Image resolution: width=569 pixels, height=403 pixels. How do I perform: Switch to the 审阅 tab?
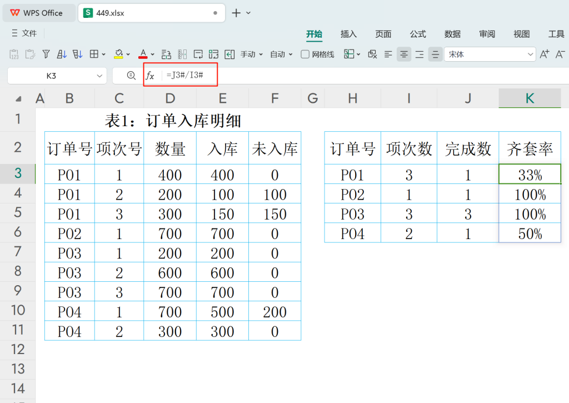[487, 34]
